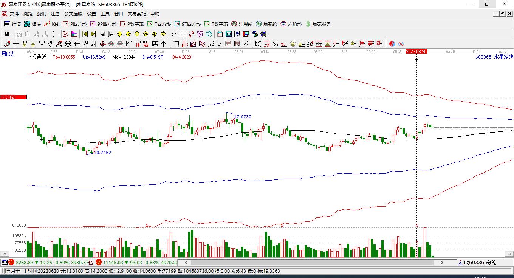The width and height of the screenshot is (514, 278).
Task: Switch to the K线 chart view
Action: (52, 24)
